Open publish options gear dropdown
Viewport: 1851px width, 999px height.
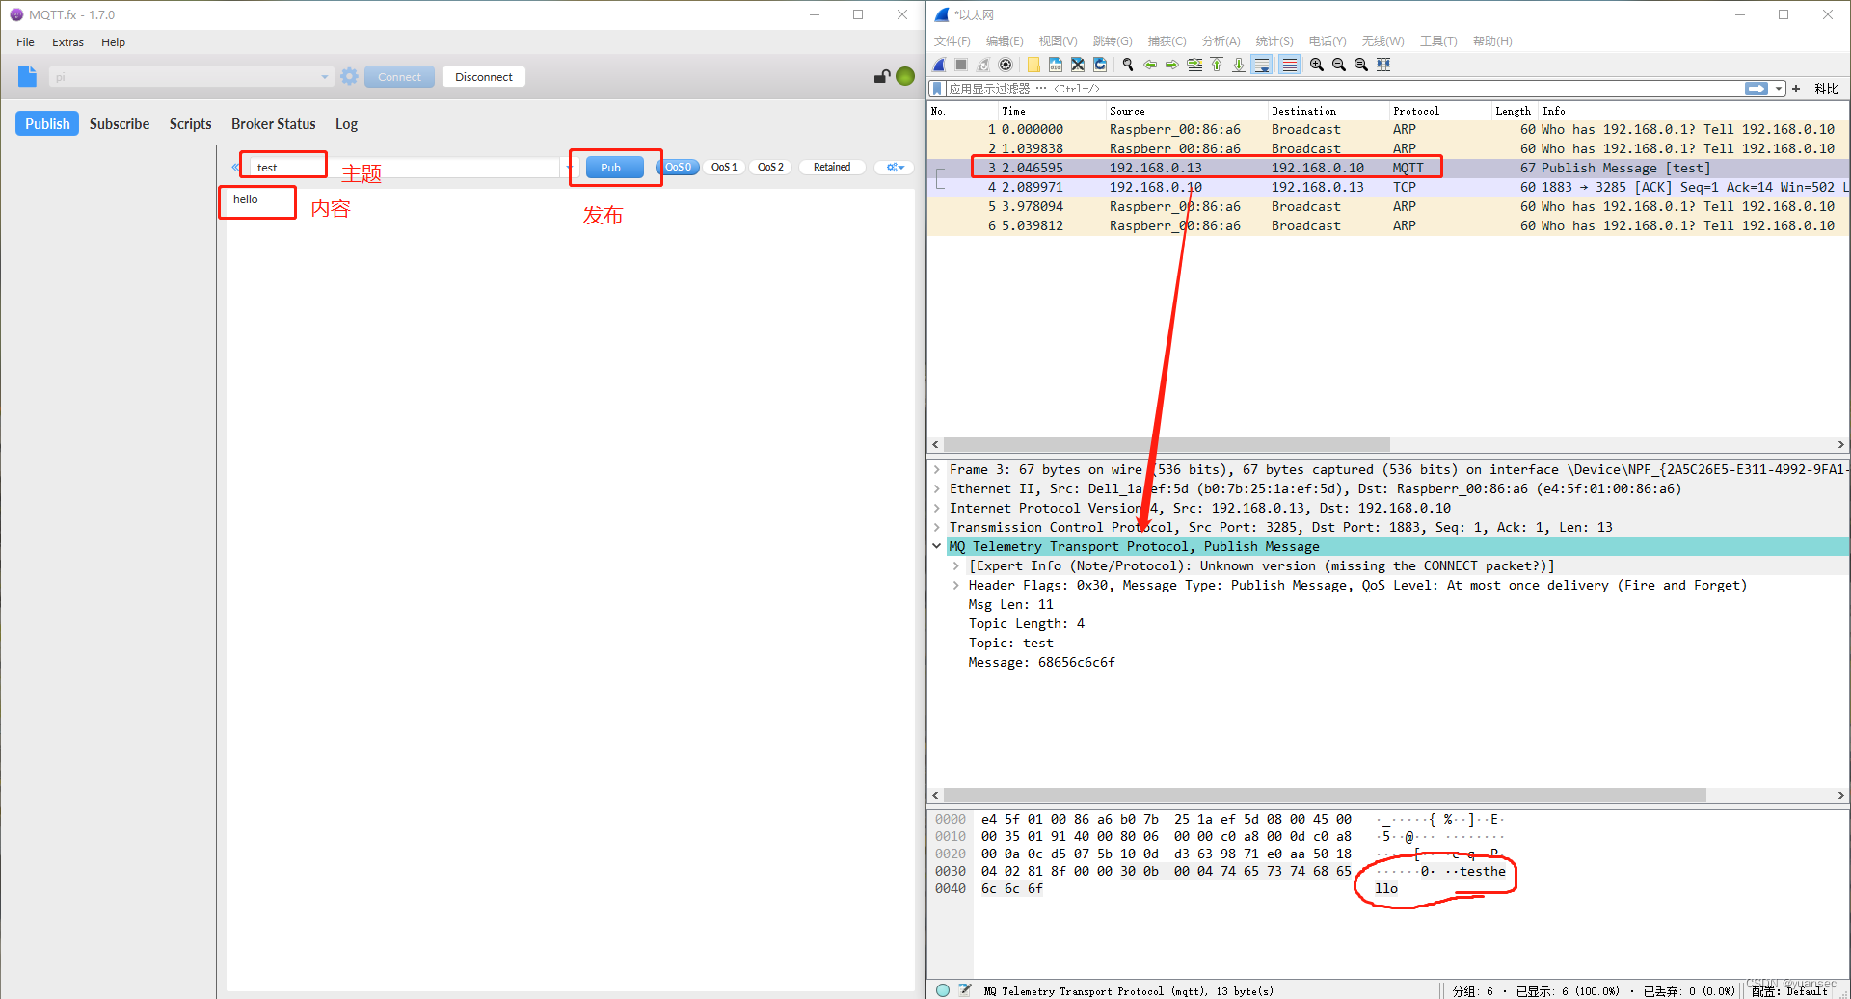pyautogui.click(x=896, y=167)
